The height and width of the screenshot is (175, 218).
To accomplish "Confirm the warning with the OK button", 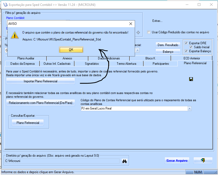I will click(x=71, y=50).
